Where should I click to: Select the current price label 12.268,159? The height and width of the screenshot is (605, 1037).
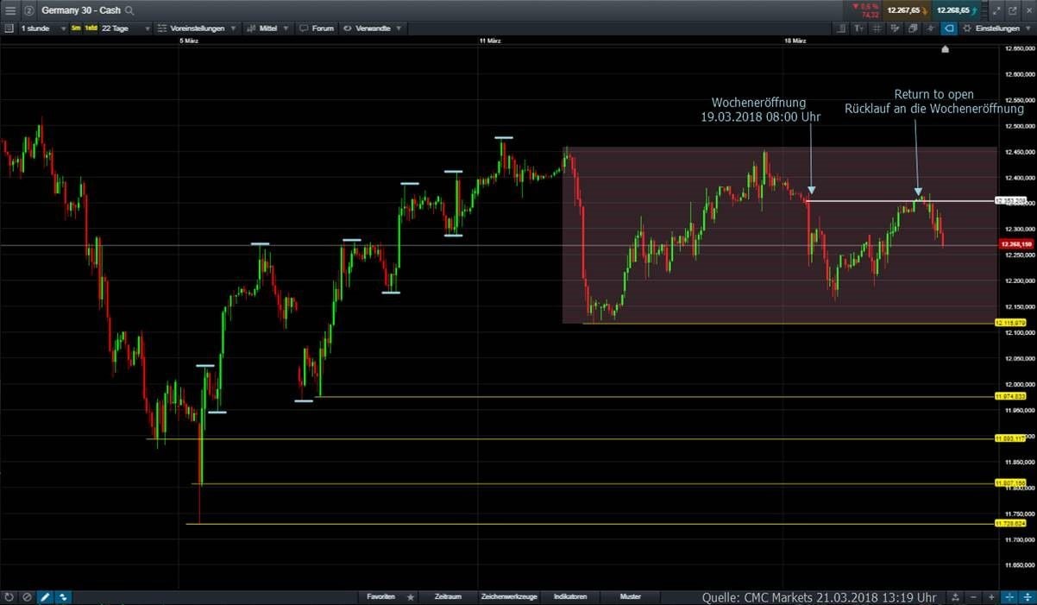tap(1015, 244)
